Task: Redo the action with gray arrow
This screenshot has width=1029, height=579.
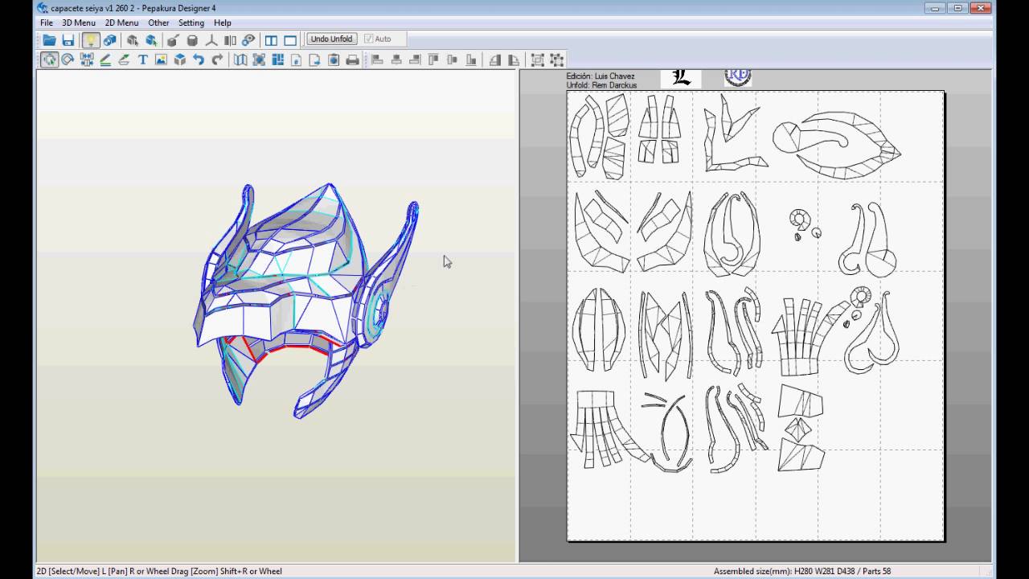Action: [217, 60]
